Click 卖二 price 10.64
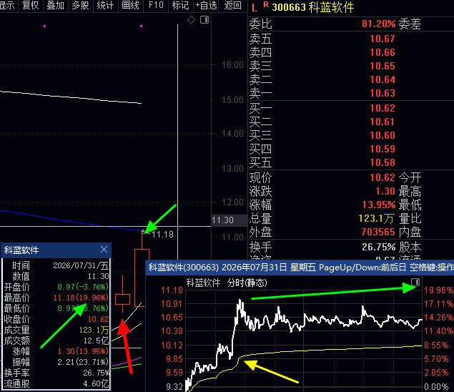The image size is (454, 392). 383,79
